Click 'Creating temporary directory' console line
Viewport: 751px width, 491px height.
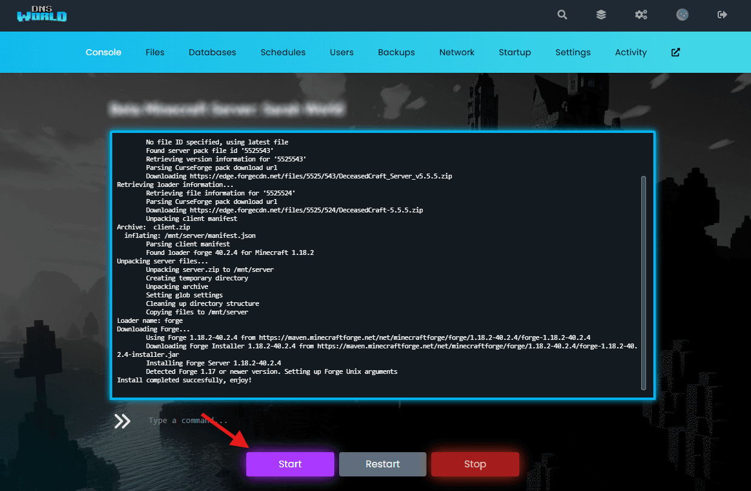197,278
